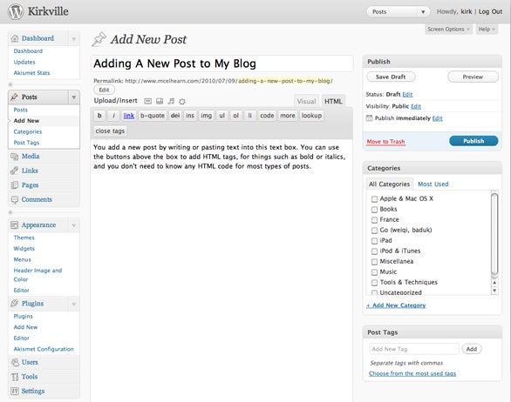Click the Add tag button
The image size is (511, 402).
click(x=472, y=349)
